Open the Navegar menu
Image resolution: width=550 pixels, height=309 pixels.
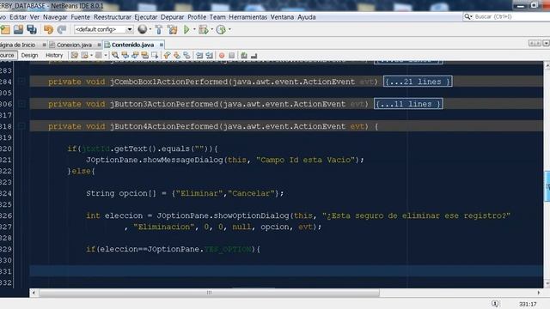pyautogui.click(x=55, y=17)
